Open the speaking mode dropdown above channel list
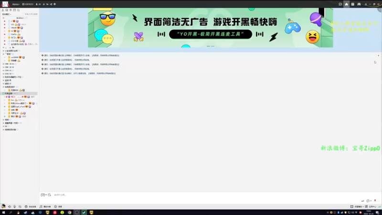 point(7,14)
